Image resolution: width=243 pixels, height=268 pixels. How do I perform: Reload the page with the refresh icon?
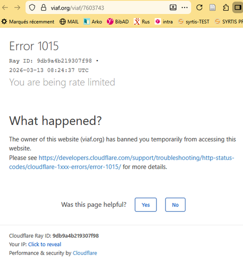(x=199, y=7)
